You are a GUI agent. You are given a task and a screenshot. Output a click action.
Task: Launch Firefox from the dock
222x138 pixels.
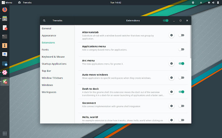[x=5, y=10]
